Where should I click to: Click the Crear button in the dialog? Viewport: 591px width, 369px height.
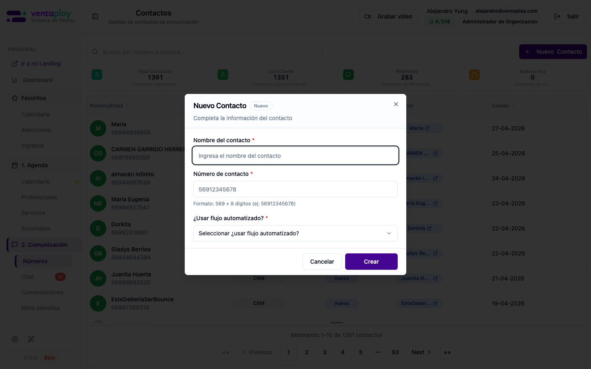[371, 262]
